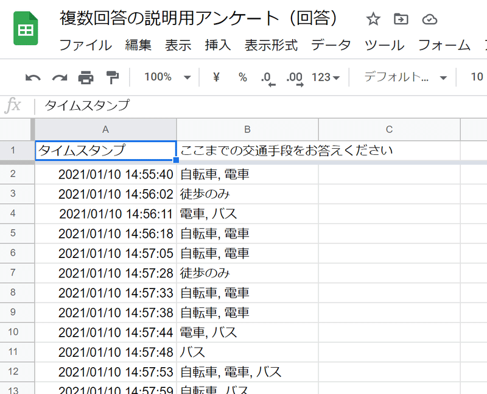Apply percent number format

coord(242,77)
